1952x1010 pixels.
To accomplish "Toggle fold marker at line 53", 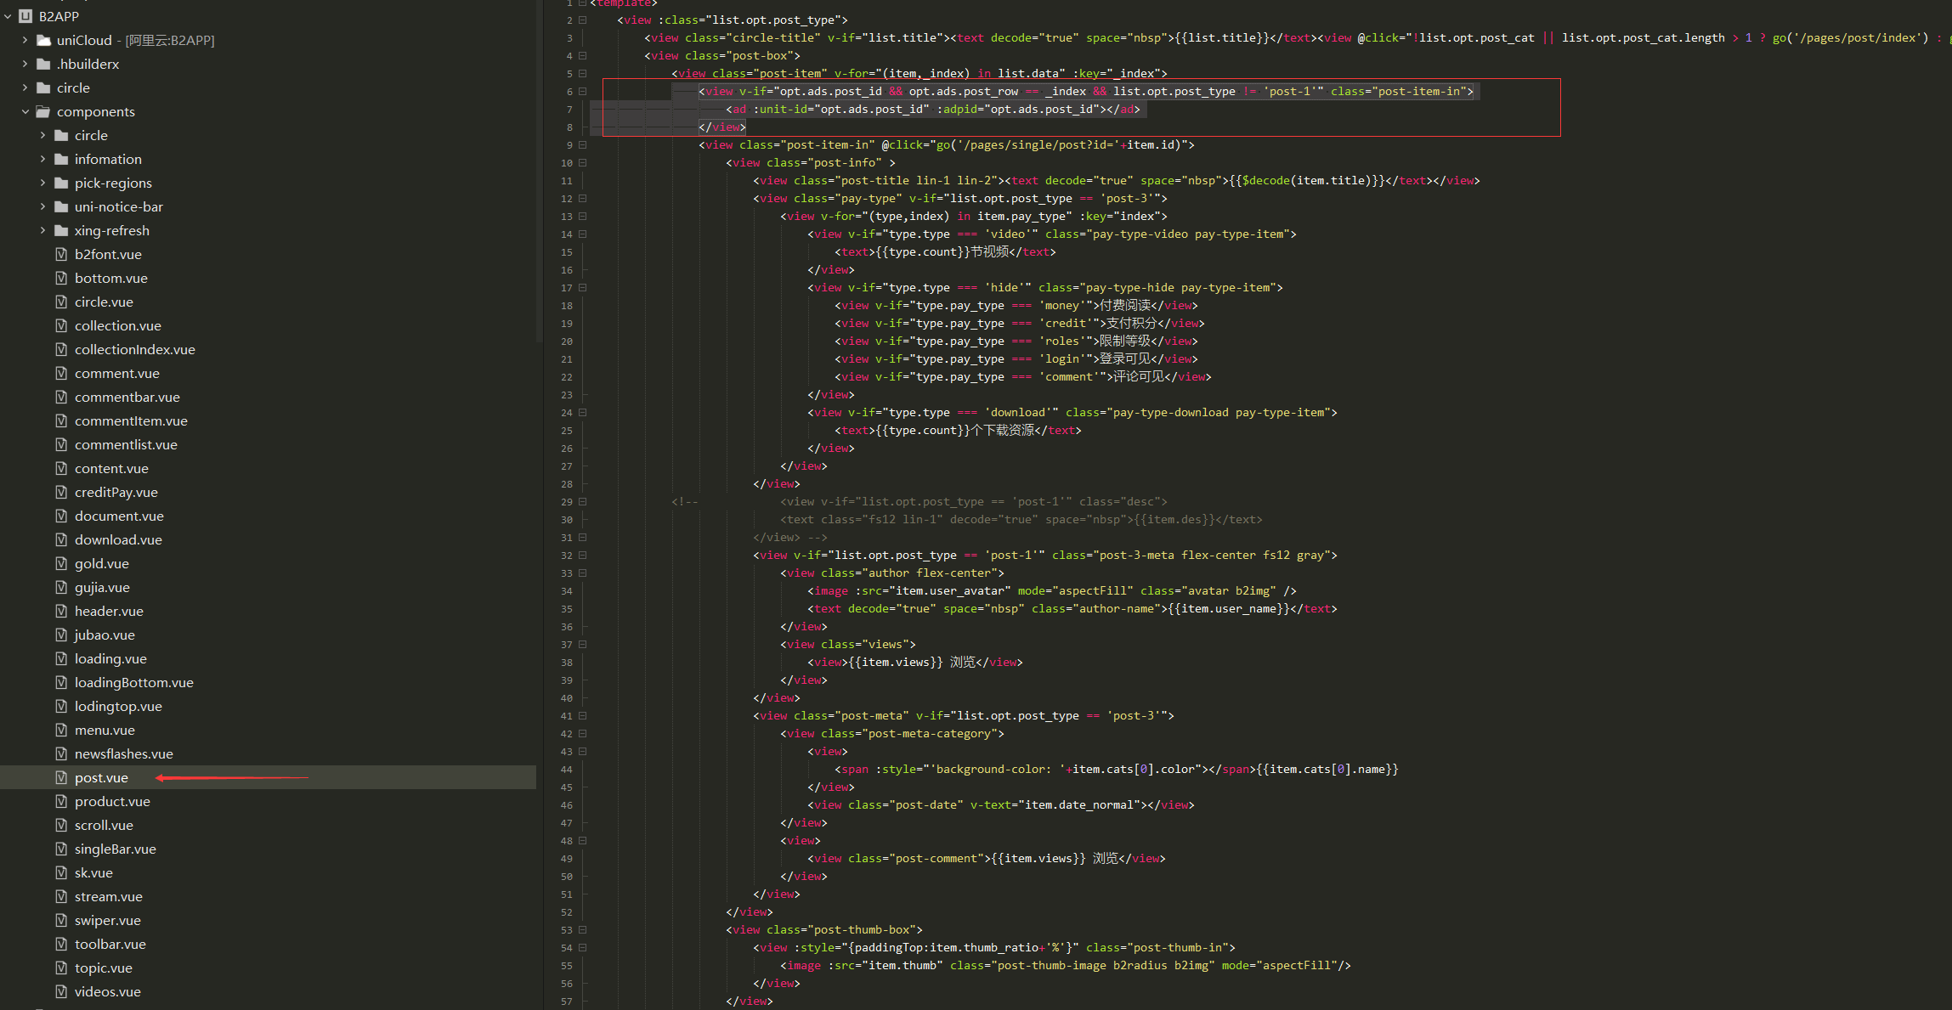I will point(583,929).
